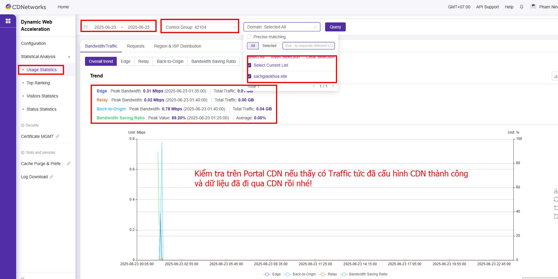The width and height of the screenshot is (558, 279).
Task: Open the apps grid menu icon
Action: click(8, 21)
